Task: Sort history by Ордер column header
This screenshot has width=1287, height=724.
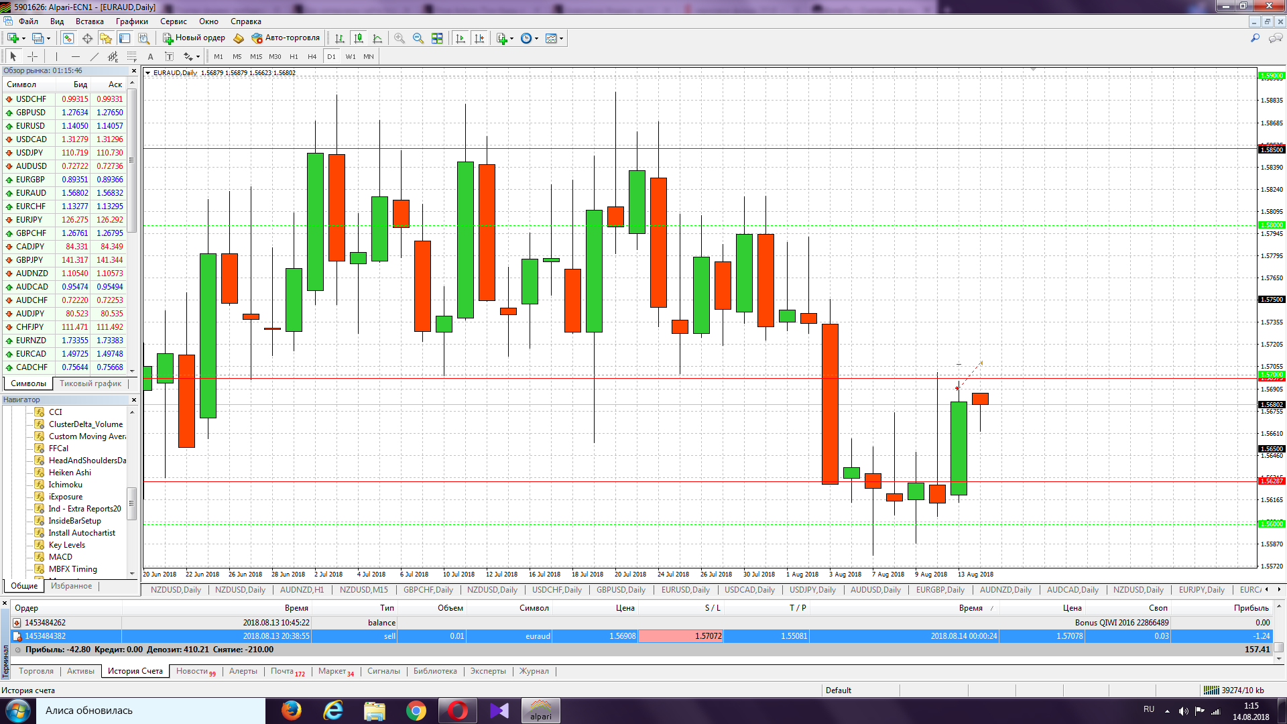Action: point(27,608)
